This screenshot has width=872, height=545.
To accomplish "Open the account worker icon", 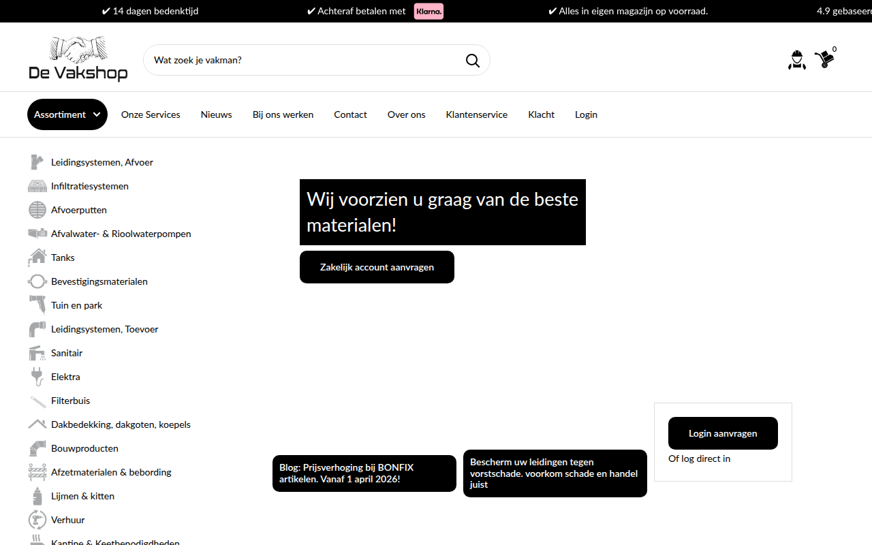I will [796, 60].
